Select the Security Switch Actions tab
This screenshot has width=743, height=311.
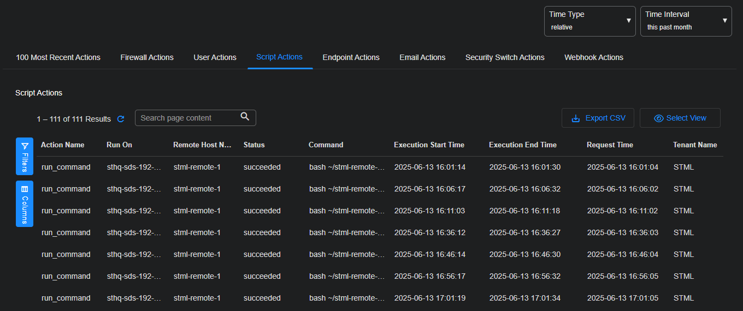pos(505,57)
